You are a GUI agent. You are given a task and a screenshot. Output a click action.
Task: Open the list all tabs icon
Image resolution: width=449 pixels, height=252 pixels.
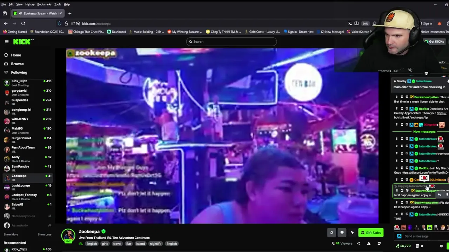tap(5, 13)
